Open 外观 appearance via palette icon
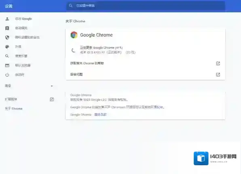Screen dimensions: 241x174 click(x=7, y=47)
